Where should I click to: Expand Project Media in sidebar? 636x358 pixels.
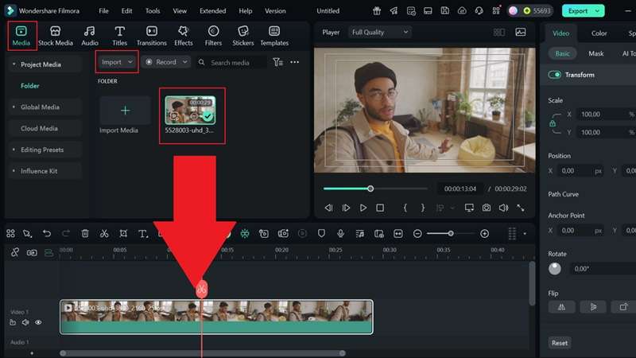pyautogui.click(x=14, y=64)
